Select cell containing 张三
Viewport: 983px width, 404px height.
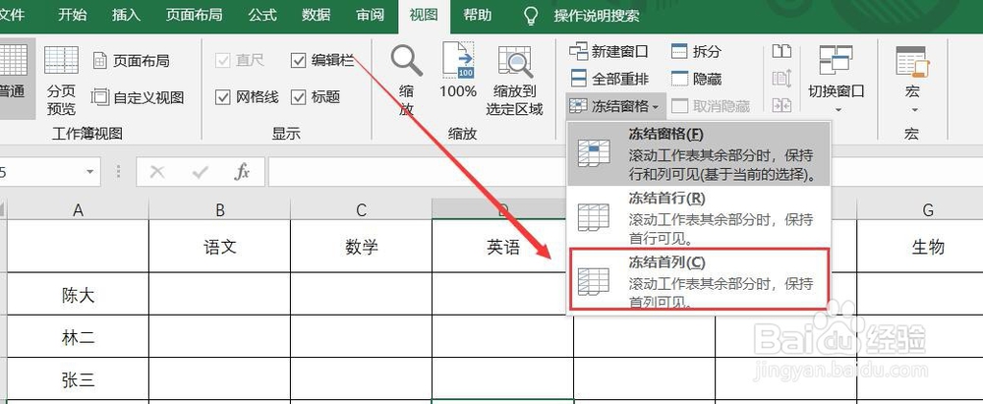point(78,379)
